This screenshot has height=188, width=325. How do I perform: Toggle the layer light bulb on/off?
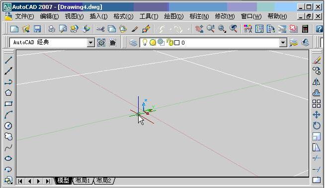coord(145,42)
